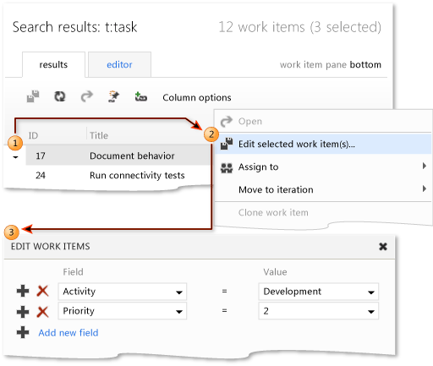Click the open work item toolbar arrow
Viewport: 433px width, 366px height.
click(x=86, y=96)
